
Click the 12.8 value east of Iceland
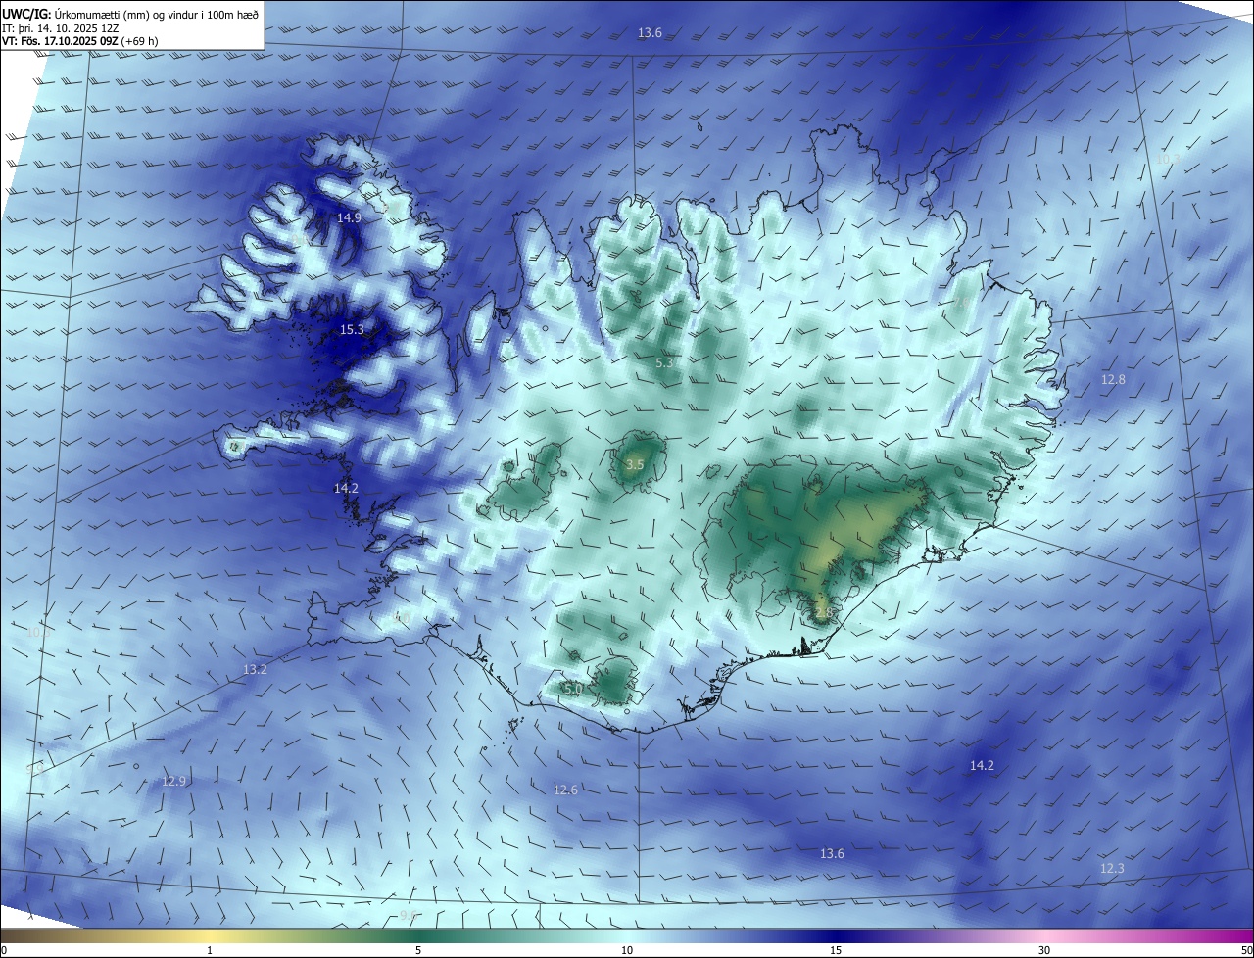point(1113,379)
